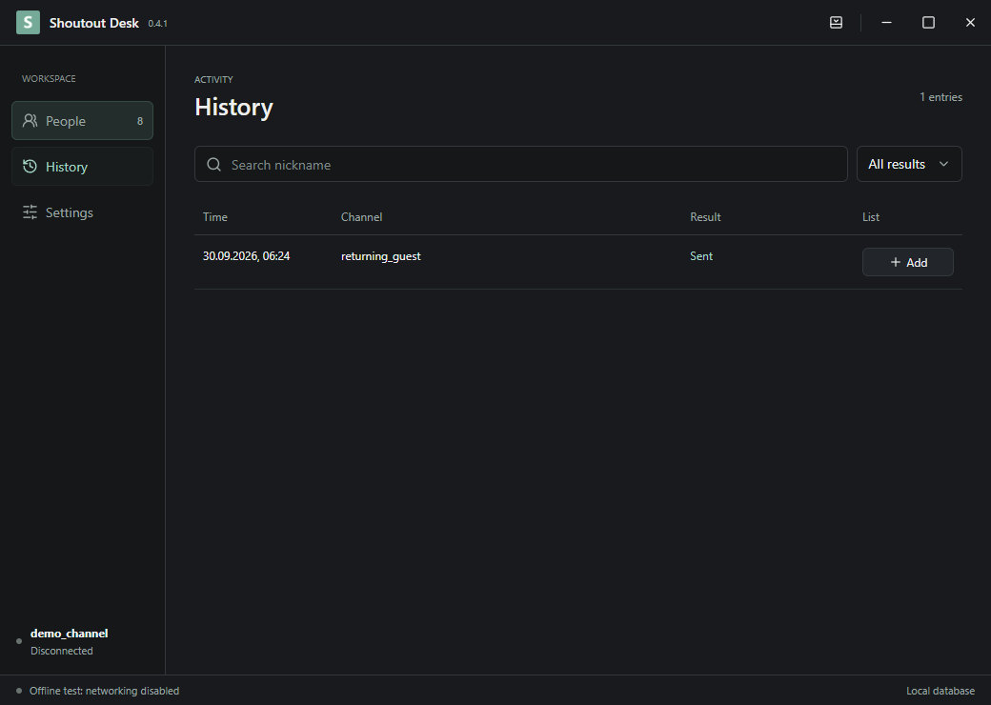
Task: Sort by the Time column header
Action: coord(215,216)
